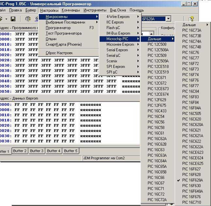The image size is (211, 206).
Task: Expand the 4-Wire Eeprom submenu
Action: (x=120, y=17)
